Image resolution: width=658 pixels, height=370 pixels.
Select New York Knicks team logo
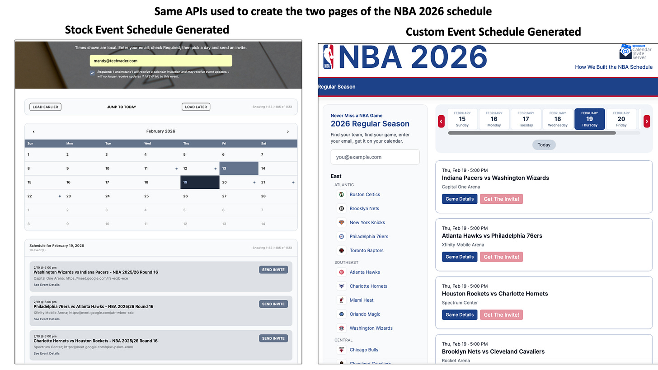(x=342, y=223)
